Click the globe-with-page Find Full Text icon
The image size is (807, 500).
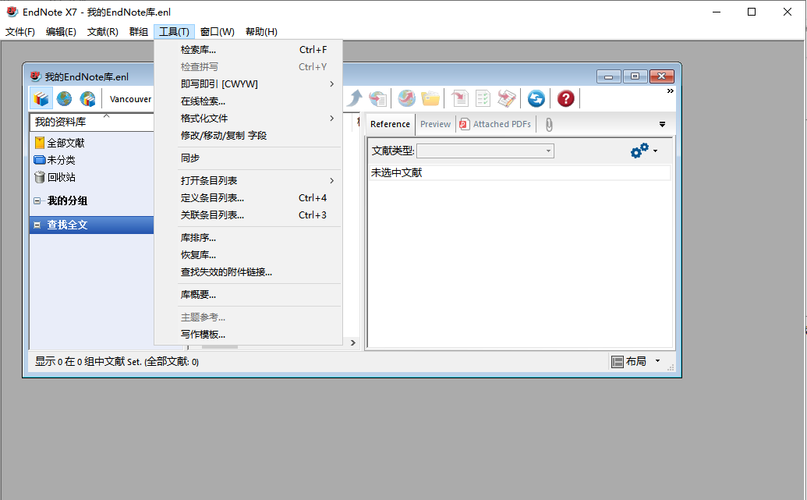click(x=377, y=98)
